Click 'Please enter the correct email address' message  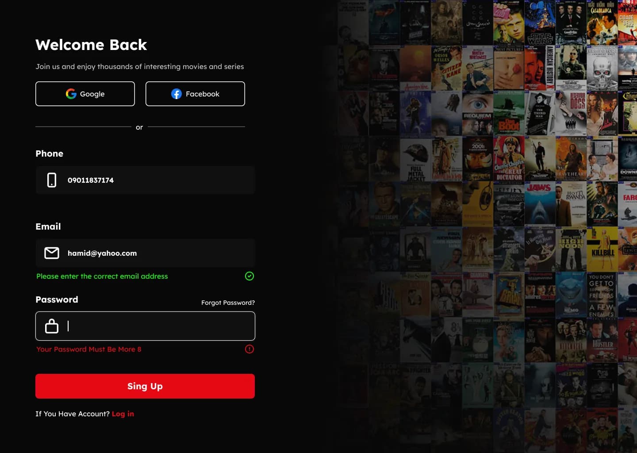(x=102, y=276)
